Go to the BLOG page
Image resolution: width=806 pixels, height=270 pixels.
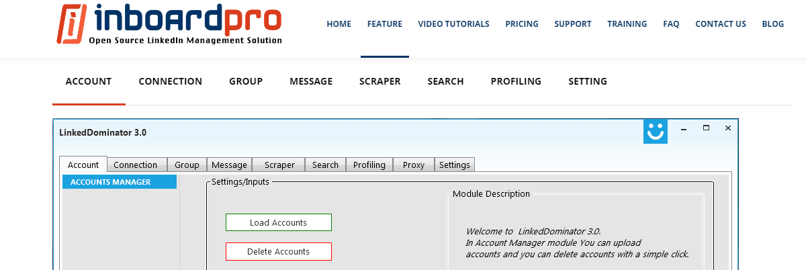coord(773,24)
